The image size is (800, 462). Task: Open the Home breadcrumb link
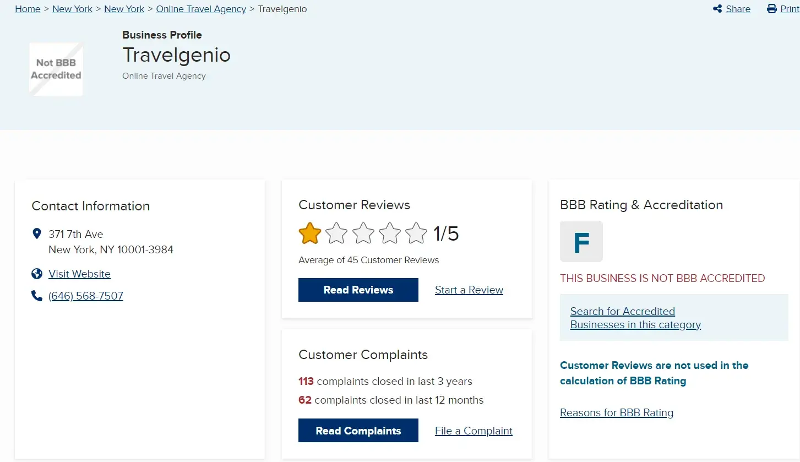coord(28,9)
